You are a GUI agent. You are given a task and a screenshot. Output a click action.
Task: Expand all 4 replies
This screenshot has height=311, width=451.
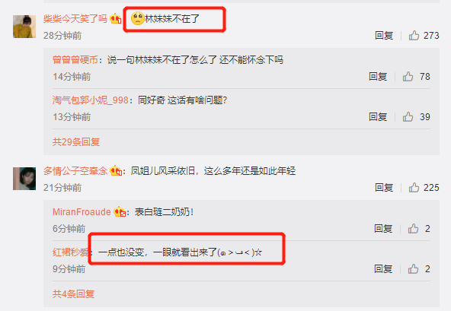click(73, 294)
